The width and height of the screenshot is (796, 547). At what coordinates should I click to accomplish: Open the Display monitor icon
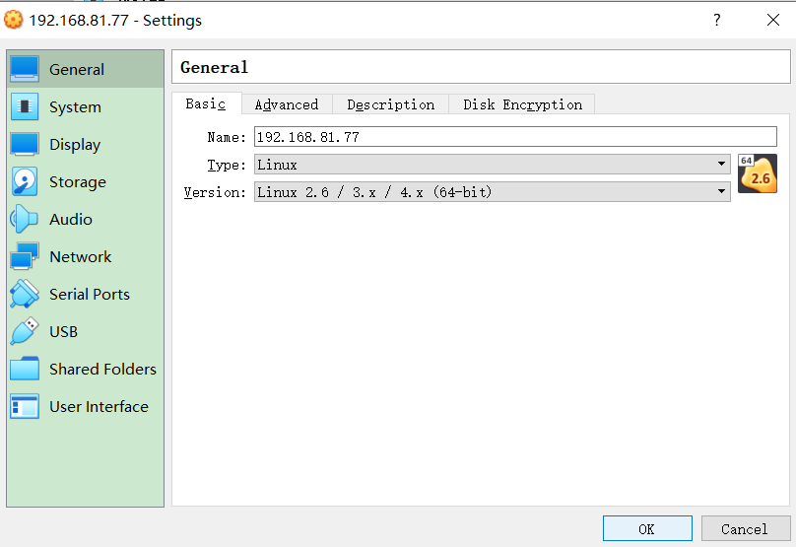(x=25, y=144)
